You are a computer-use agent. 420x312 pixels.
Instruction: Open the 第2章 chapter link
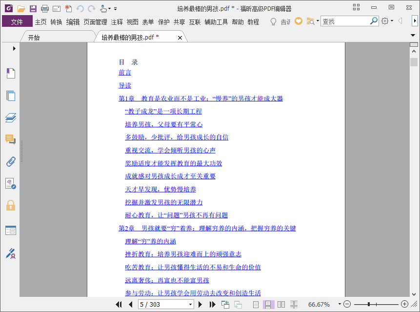click(x=207, y=228)
